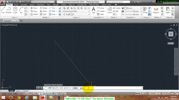Image resolution: width=179 pixels, height=100 pixels.
Task: Click the keyword search input field
Action: coord(118,2)
